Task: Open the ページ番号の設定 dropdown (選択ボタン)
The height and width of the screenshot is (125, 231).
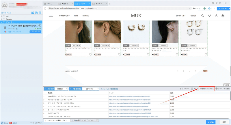Action: coord(91,89)
